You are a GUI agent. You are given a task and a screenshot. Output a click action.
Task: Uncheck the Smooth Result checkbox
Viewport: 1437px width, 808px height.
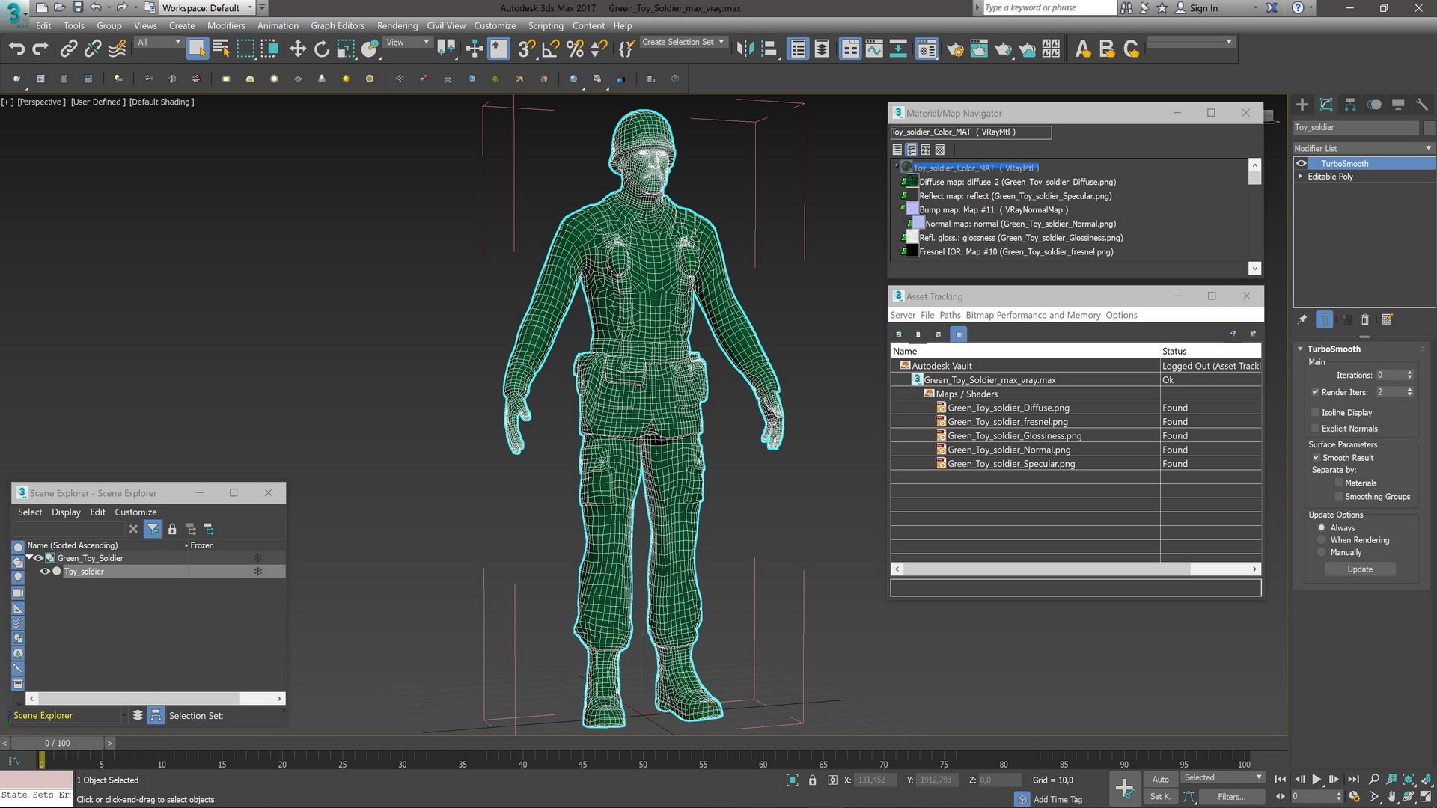click(x=1316, y=458)
